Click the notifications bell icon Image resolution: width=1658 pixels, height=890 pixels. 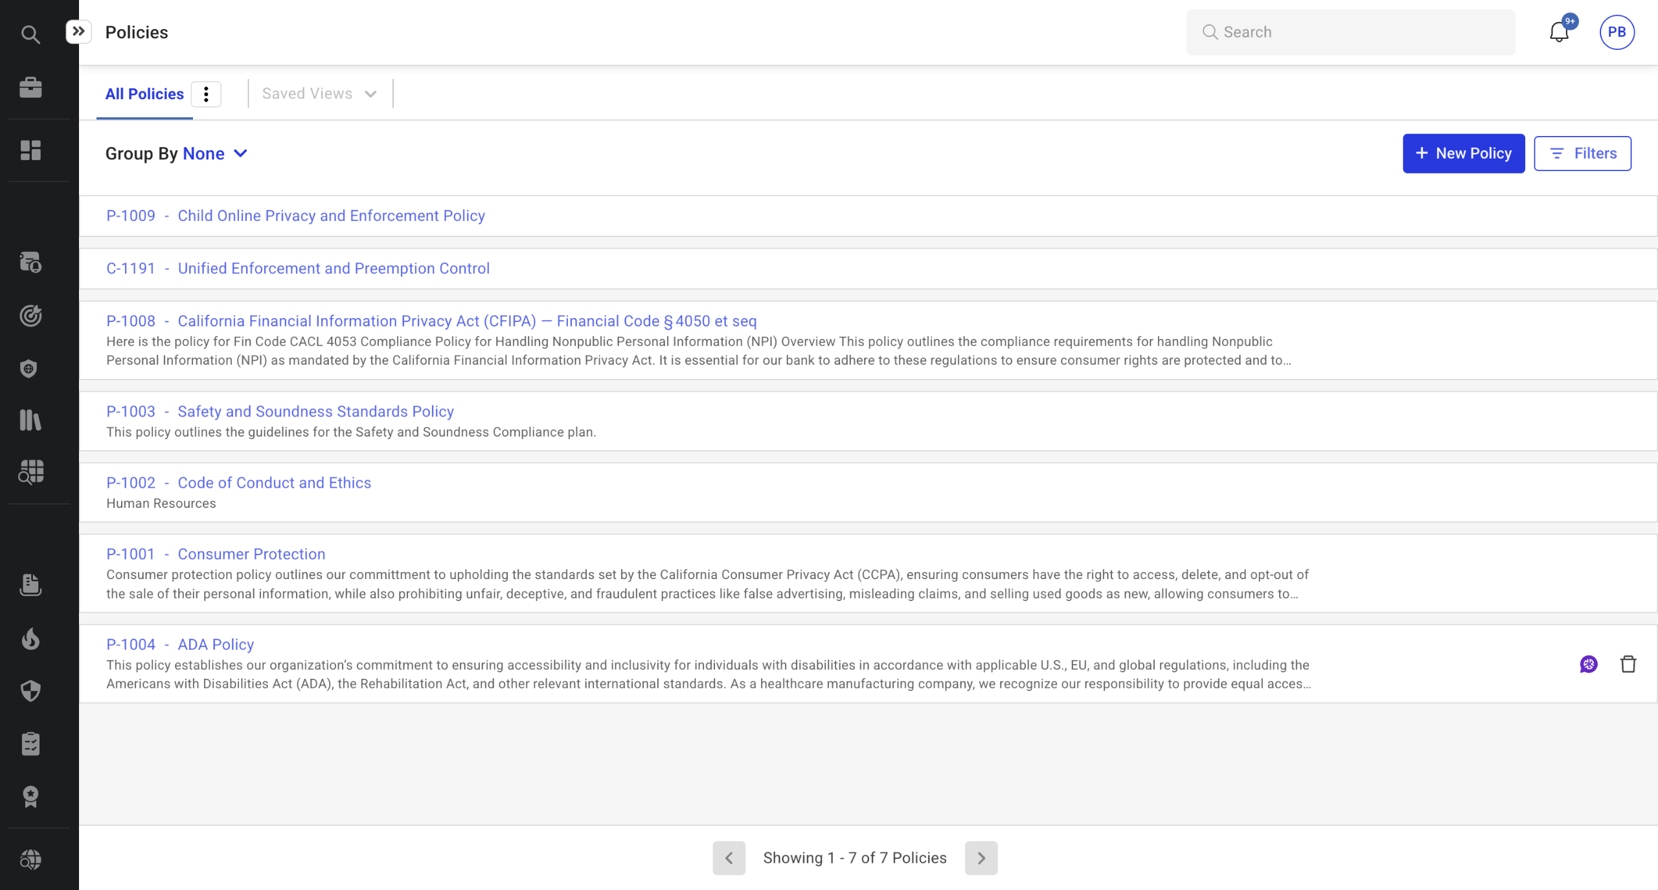point(1559,32)
